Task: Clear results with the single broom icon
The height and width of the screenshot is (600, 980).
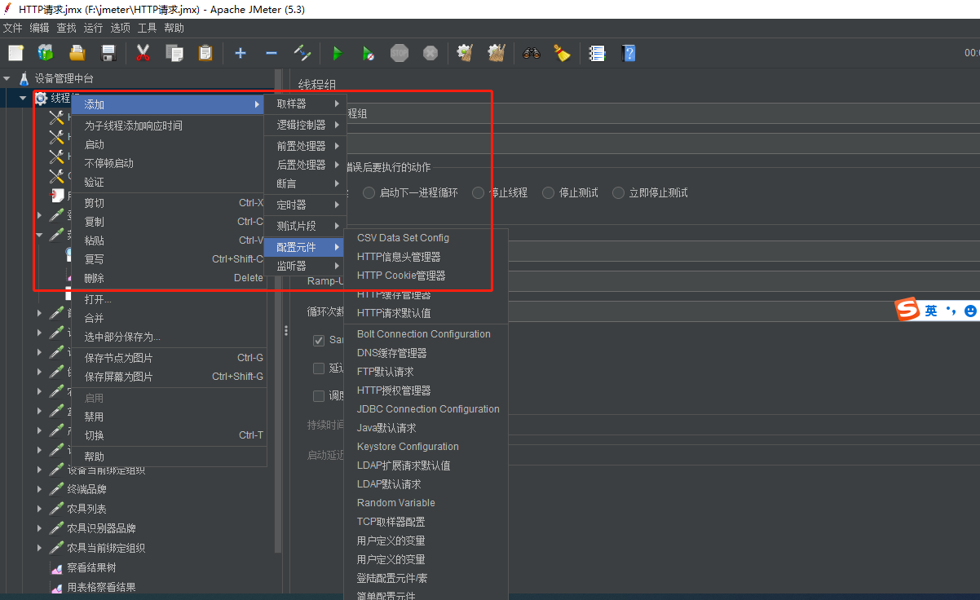Action: (x=466, y=53)
